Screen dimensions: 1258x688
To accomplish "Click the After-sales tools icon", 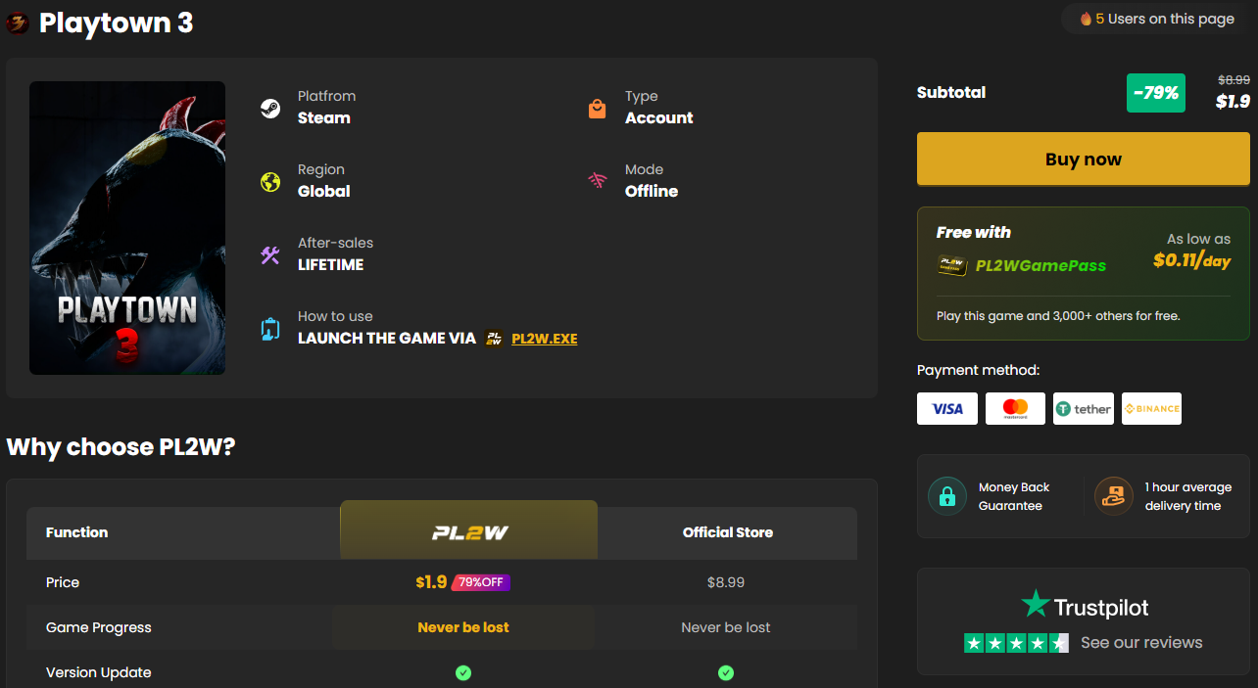I will pos(270,254).
